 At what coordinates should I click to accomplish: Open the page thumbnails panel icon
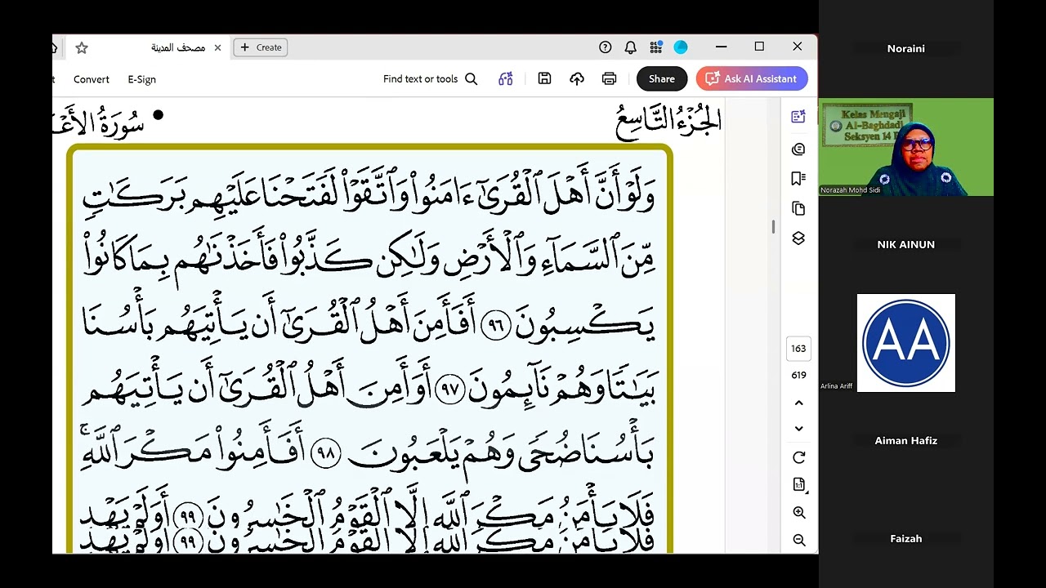[798, 208]
